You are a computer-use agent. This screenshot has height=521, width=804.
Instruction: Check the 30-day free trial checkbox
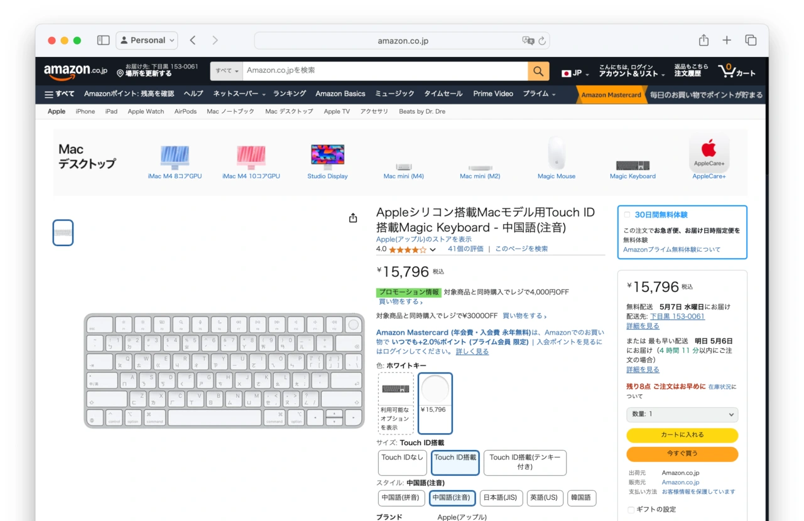click(627, 215)
